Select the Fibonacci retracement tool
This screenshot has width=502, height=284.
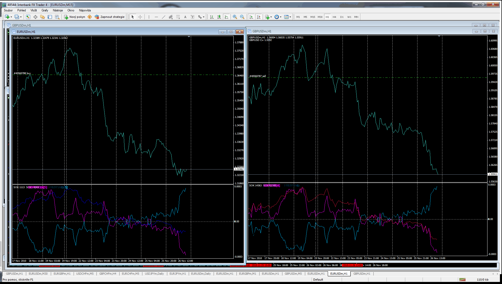pos(178,17)
